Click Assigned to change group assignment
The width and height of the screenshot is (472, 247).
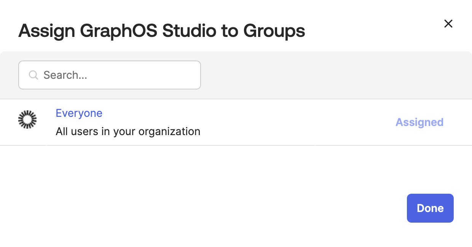[419, 122]
